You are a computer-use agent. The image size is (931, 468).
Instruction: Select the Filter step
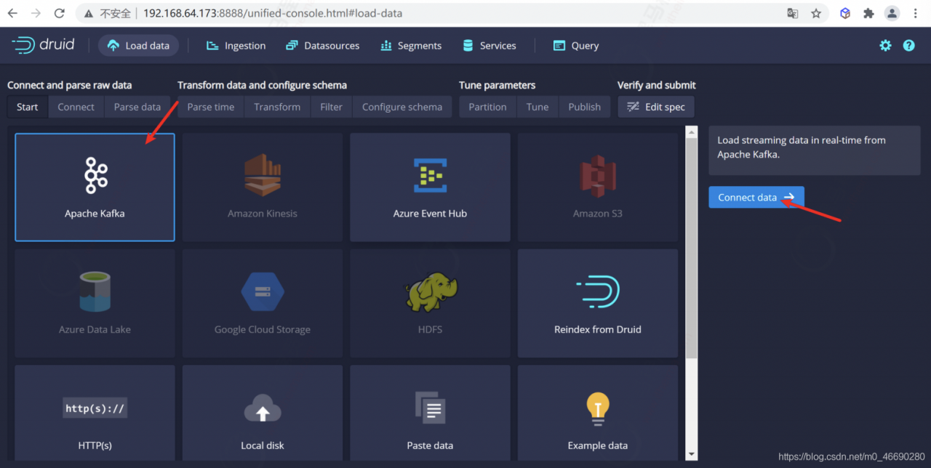(x=331, y=107)
